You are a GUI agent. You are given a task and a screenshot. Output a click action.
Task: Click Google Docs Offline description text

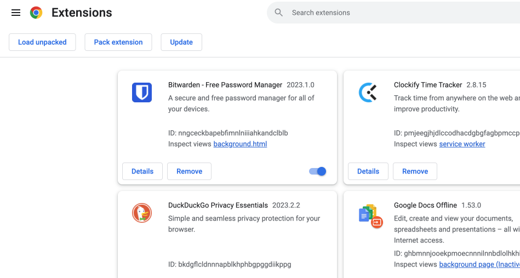457,229
